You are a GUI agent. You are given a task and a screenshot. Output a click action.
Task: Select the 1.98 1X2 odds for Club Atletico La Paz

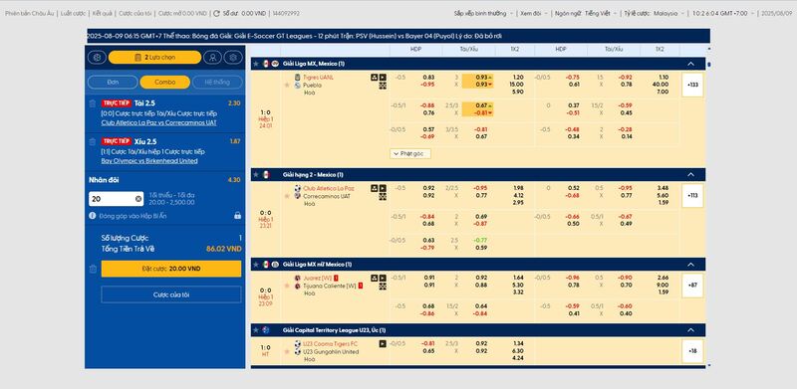pyautogui.click(x=517, y=188)
